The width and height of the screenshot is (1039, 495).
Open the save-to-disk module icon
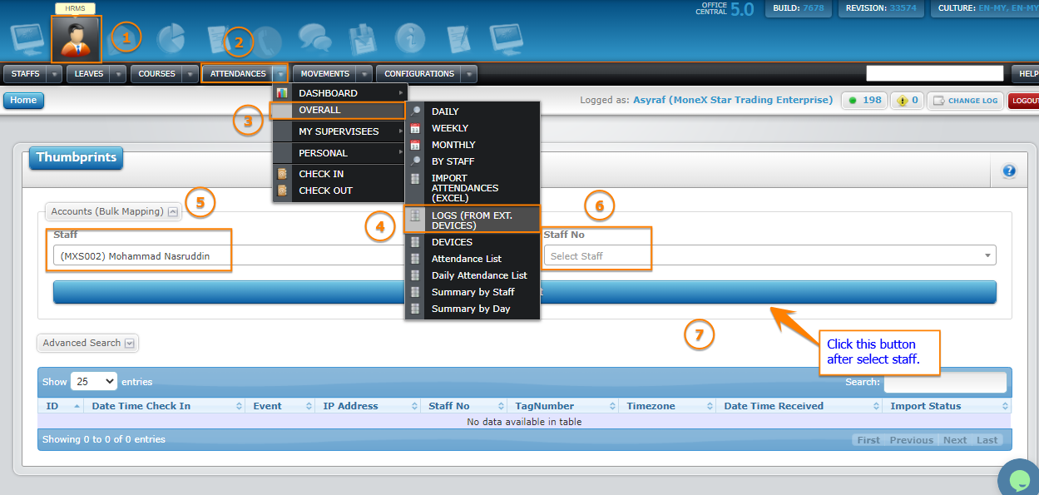point(364,39)
